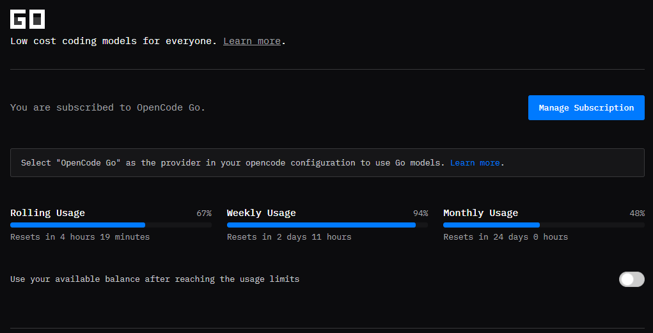Screen dimensions: 653x333
Task: Click the Monthly Usage progress bar
Action: [x=544, y=225]
